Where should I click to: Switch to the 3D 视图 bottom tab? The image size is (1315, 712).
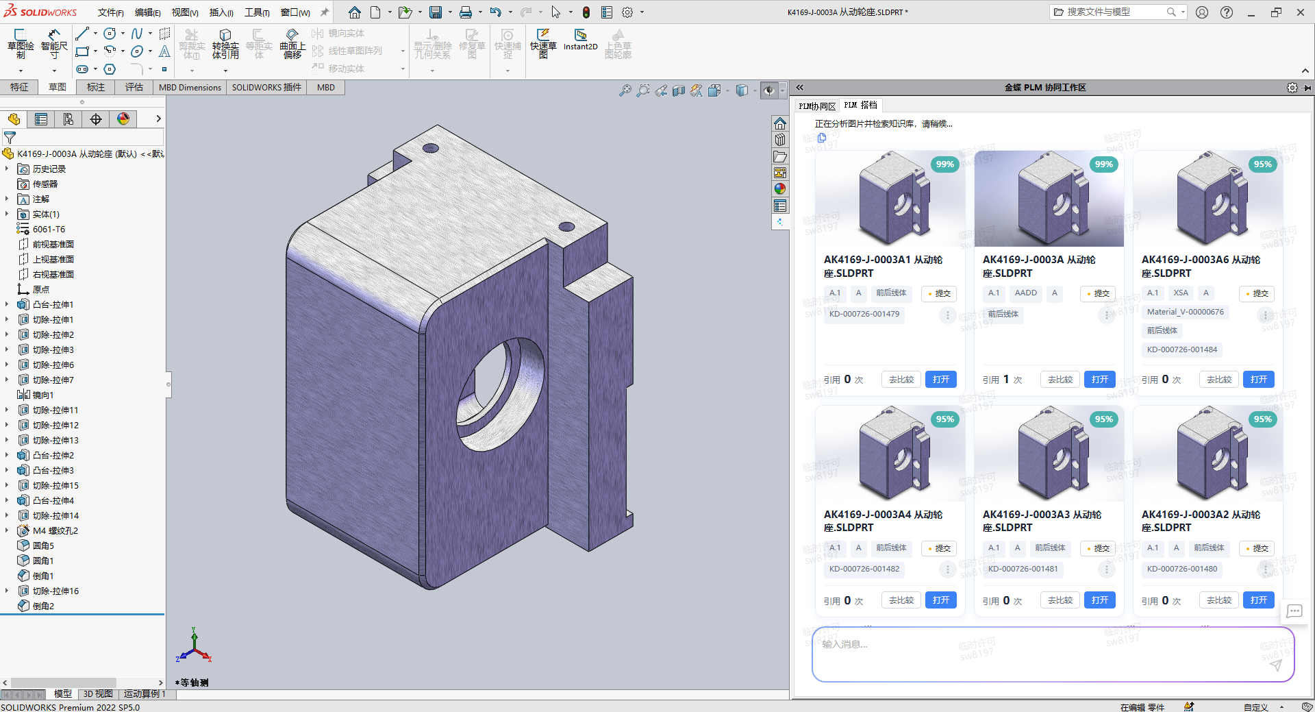[x=98, y=693]
